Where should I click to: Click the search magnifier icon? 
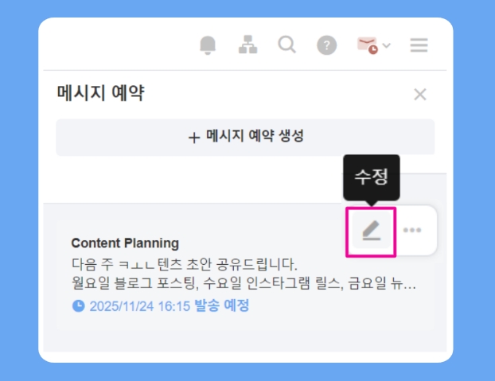point(287,45)
